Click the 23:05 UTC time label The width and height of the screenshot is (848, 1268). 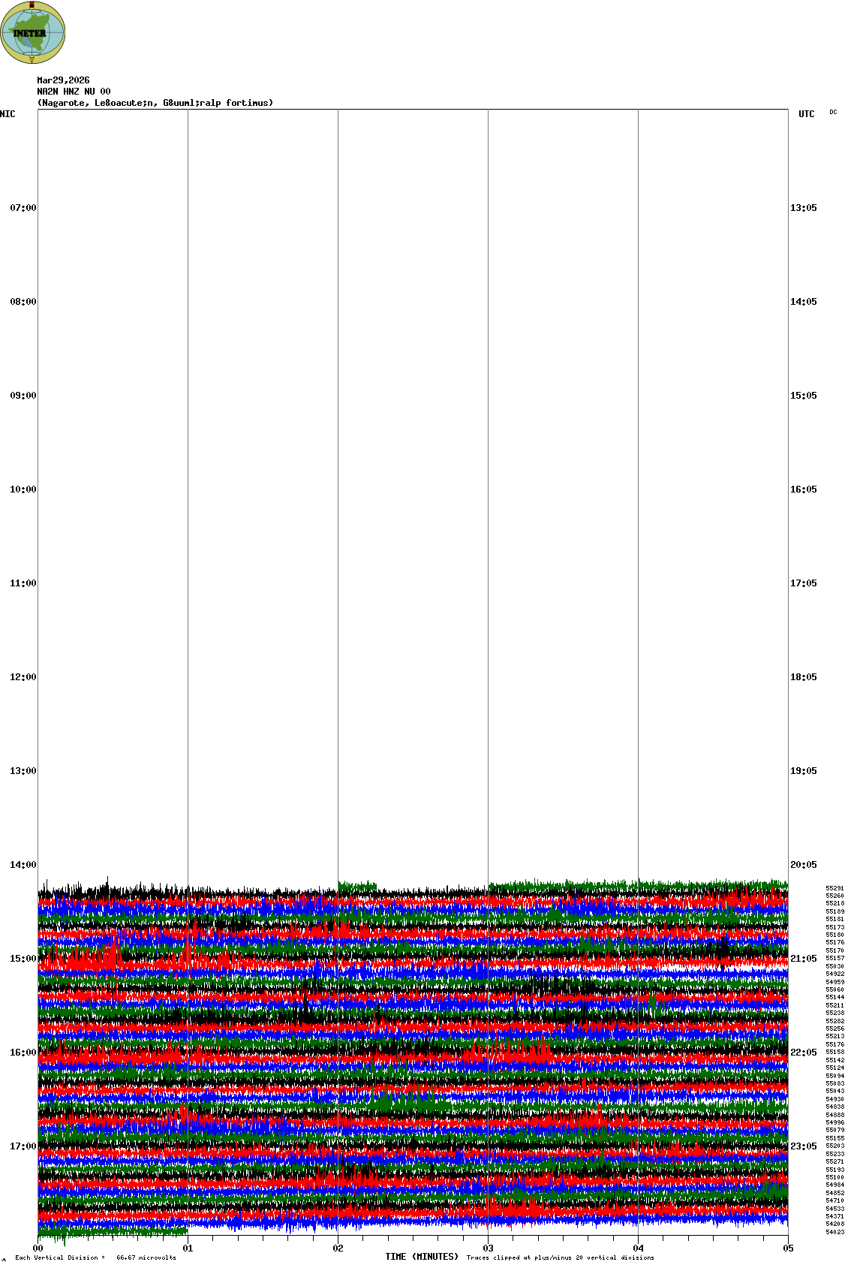[x=803, y=1146]
